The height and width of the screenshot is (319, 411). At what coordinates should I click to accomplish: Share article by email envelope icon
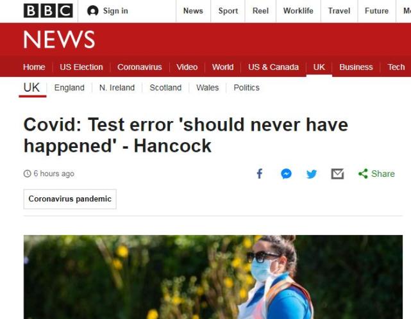coord(337,174)
